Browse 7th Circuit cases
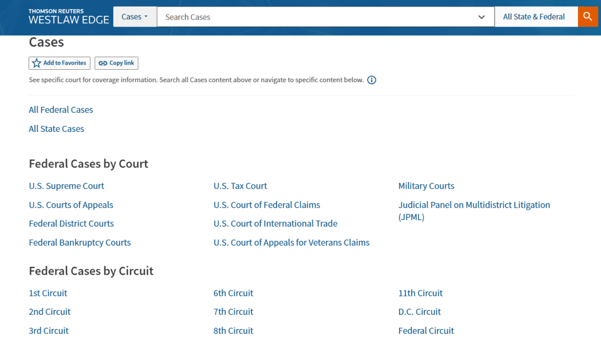This screenshot has width=601, height=339. pyautogui.click(x=233, y=312)
